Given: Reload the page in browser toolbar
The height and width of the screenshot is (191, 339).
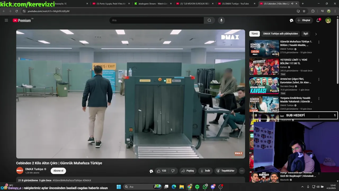Looking at the screenshot, I should pos(16,11).
